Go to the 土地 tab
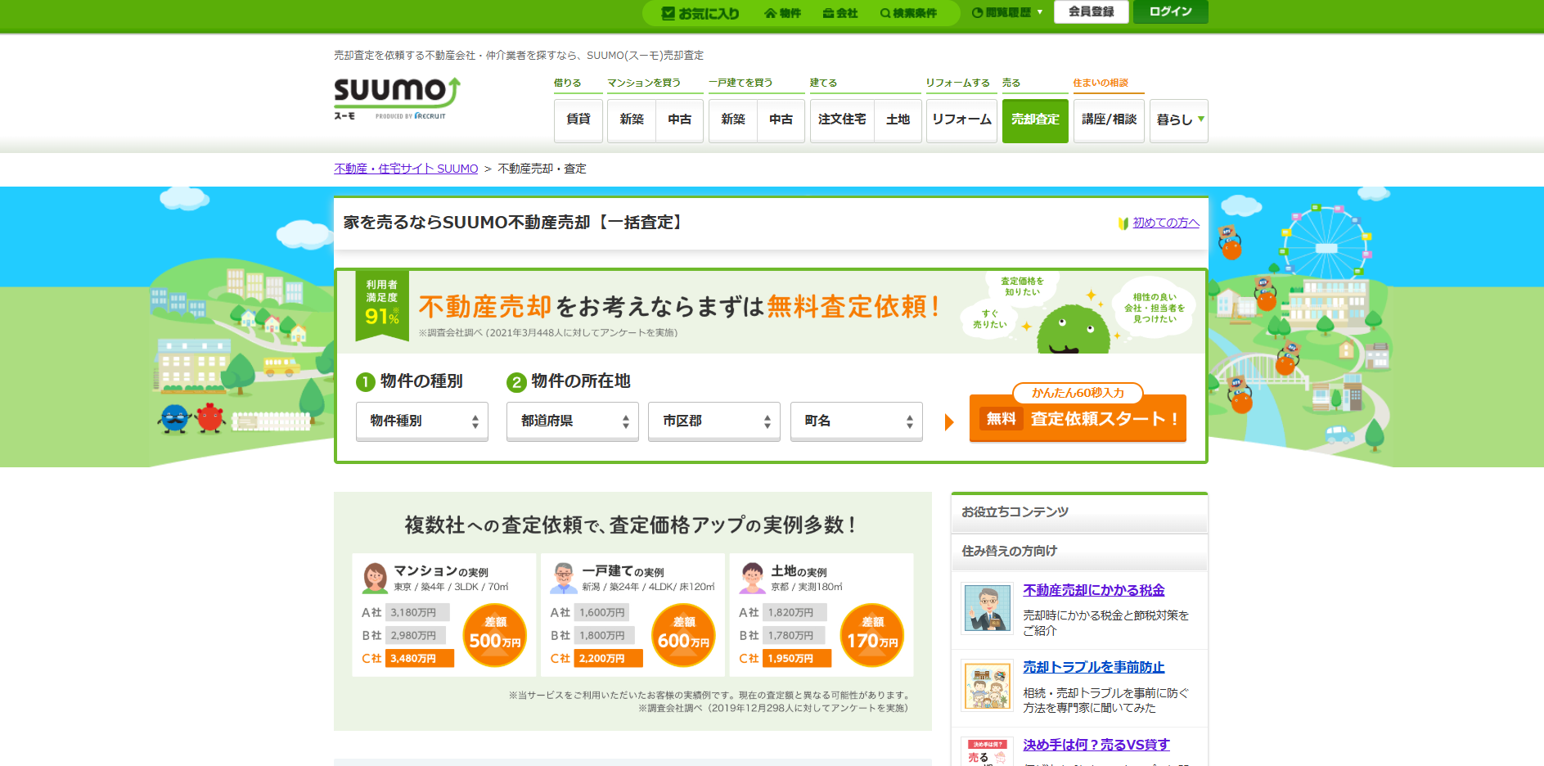 [x=898, y=120]
